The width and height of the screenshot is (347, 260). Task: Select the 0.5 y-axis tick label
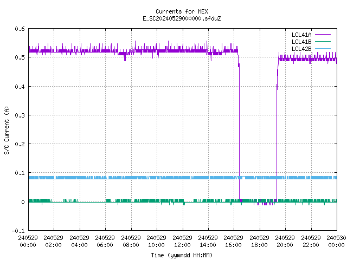point(20,57)
